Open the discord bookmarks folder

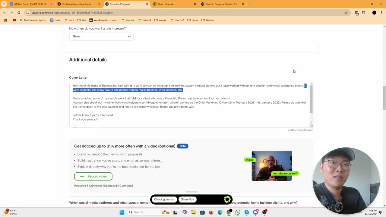tap(144, 20)
